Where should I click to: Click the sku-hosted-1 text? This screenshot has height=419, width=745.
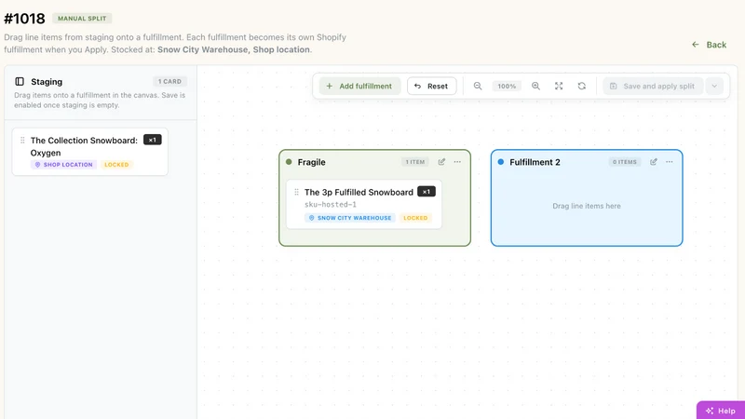(331, 204)
